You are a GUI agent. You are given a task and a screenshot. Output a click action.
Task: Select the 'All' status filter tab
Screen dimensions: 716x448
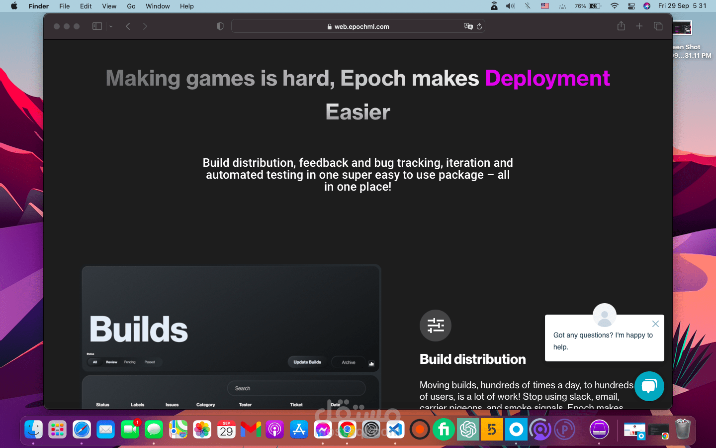click(x=95, y=362)
